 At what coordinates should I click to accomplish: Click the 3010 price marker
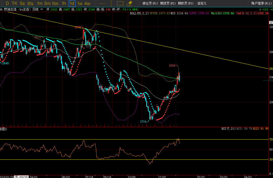pyautogui.click(x=38, y=37)
